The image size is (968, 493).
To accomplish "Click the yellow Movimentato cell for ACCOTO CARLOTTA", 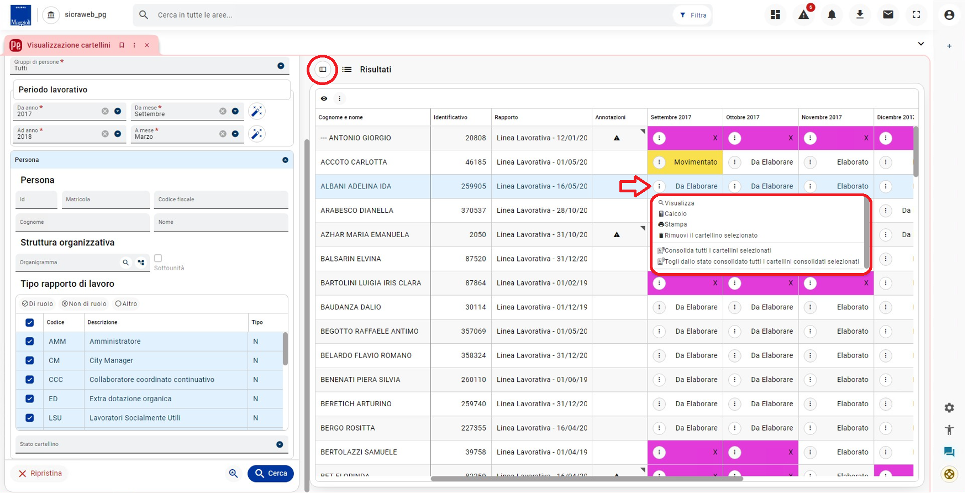I will coord(685,162).
